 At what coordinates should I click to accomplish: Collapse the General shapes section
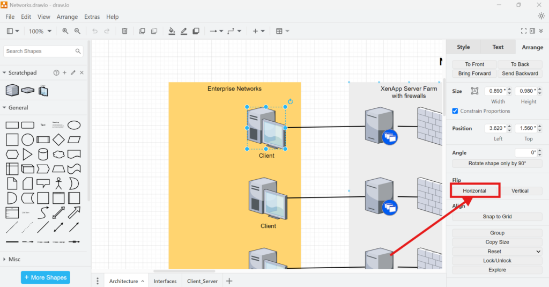pos(4,108)
